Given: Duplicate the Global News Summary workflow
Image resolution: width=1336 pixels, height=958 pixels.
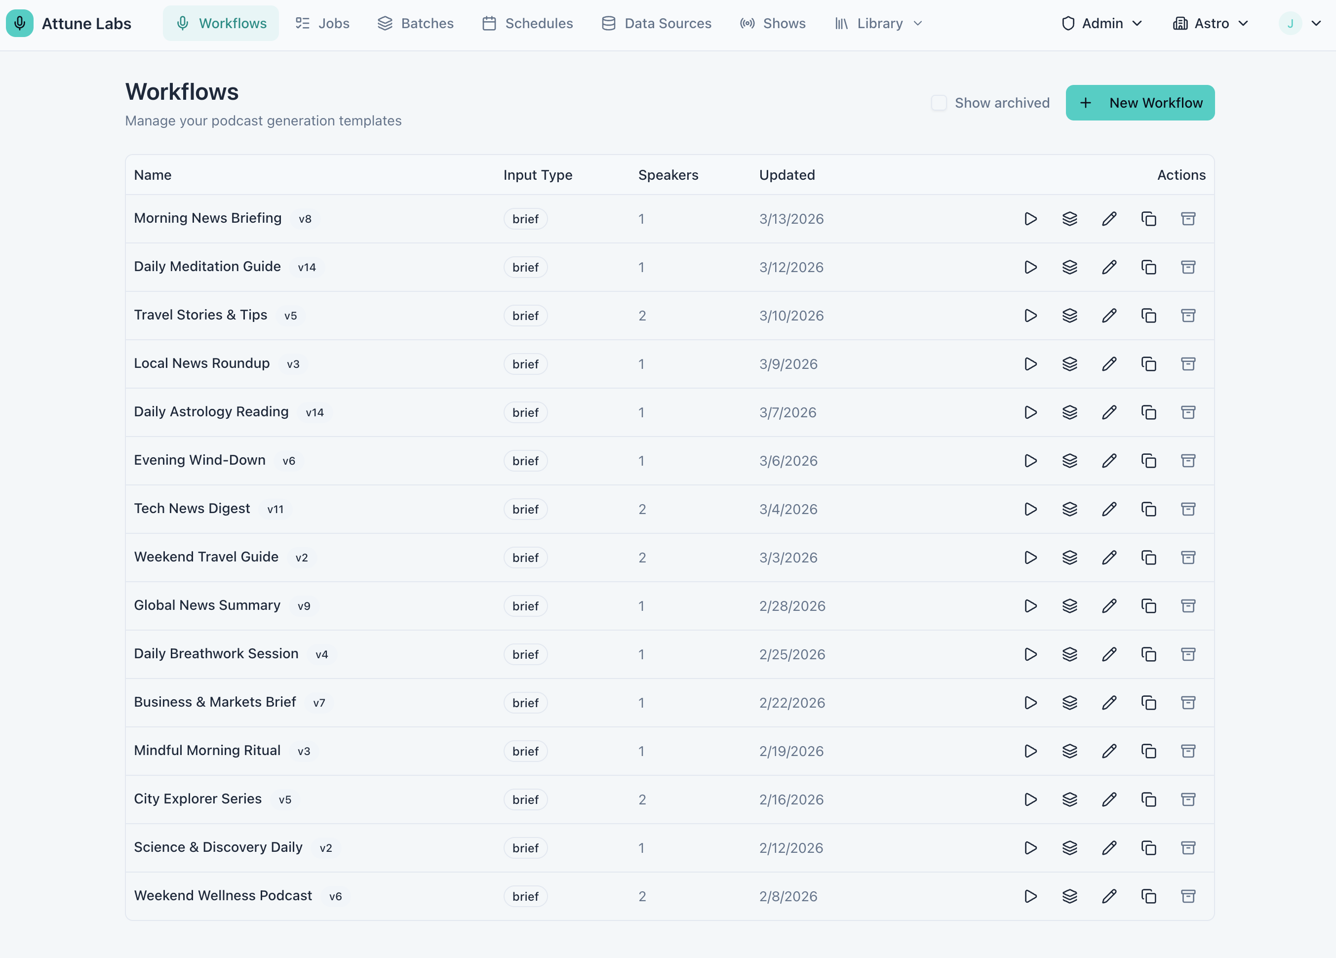Looking at the screenshot, I should (1149, 606).
